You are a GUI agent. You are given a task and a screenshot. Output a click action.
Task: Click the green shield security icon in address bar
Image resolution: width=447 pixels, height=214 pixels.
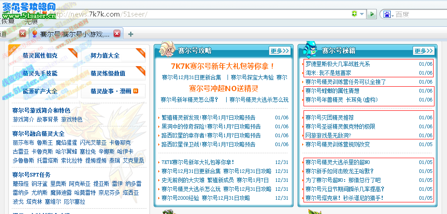point(354,14)
